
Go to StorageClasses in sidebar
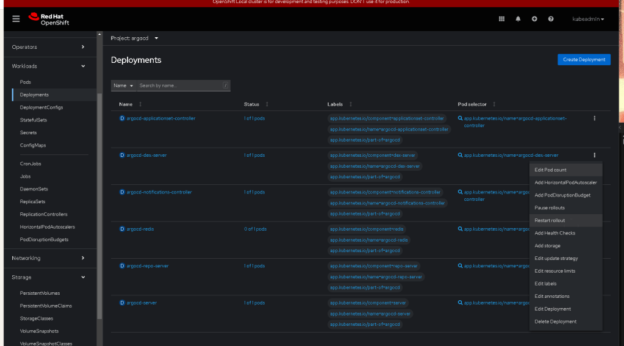point(37,319)
